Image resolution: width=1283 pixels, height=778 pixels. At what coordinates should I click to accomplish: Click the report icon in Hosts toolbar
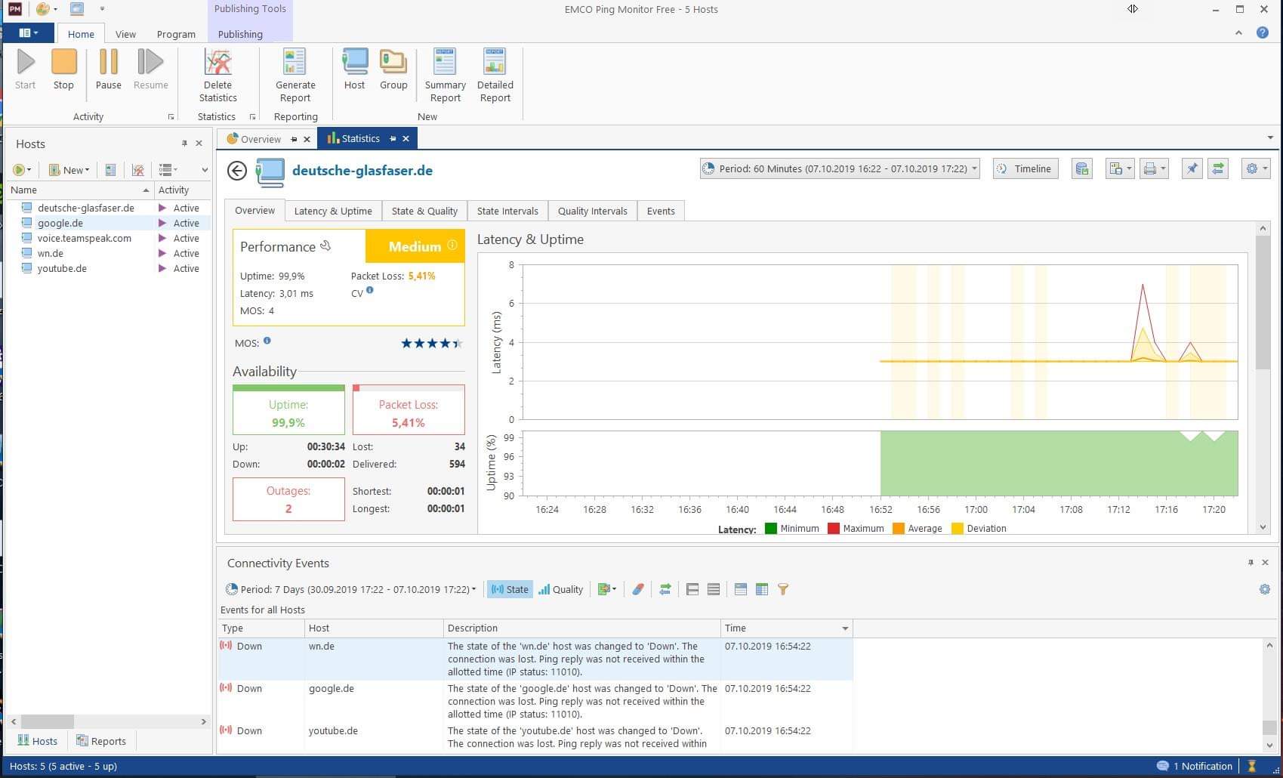point(110,170)
